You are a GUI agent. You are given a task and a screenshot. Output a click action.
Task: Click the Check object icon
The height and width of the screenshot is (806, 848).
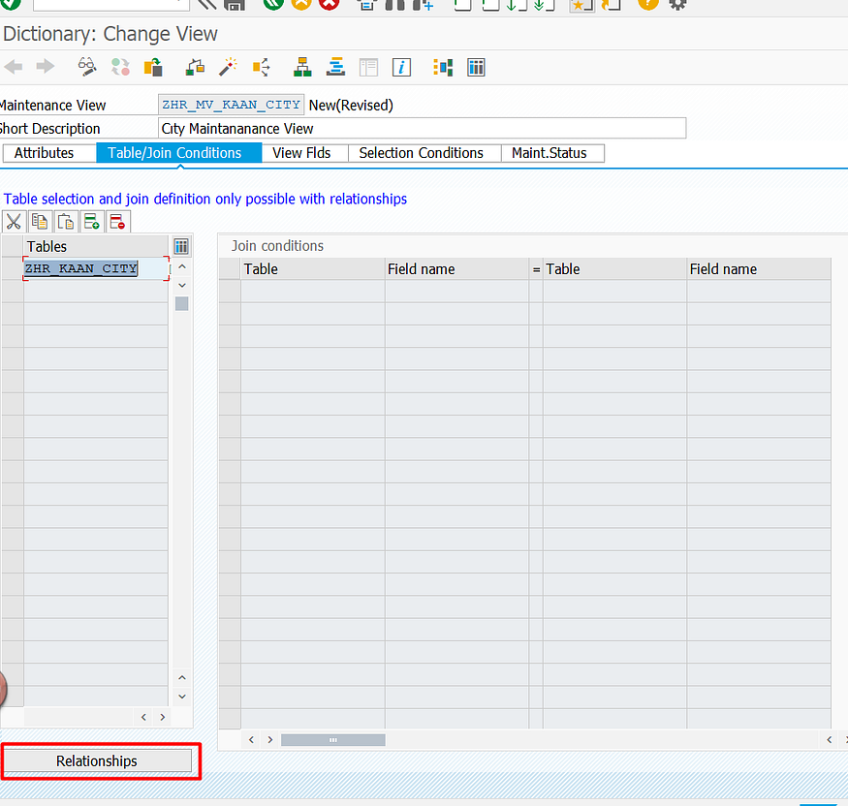(195, 67)
